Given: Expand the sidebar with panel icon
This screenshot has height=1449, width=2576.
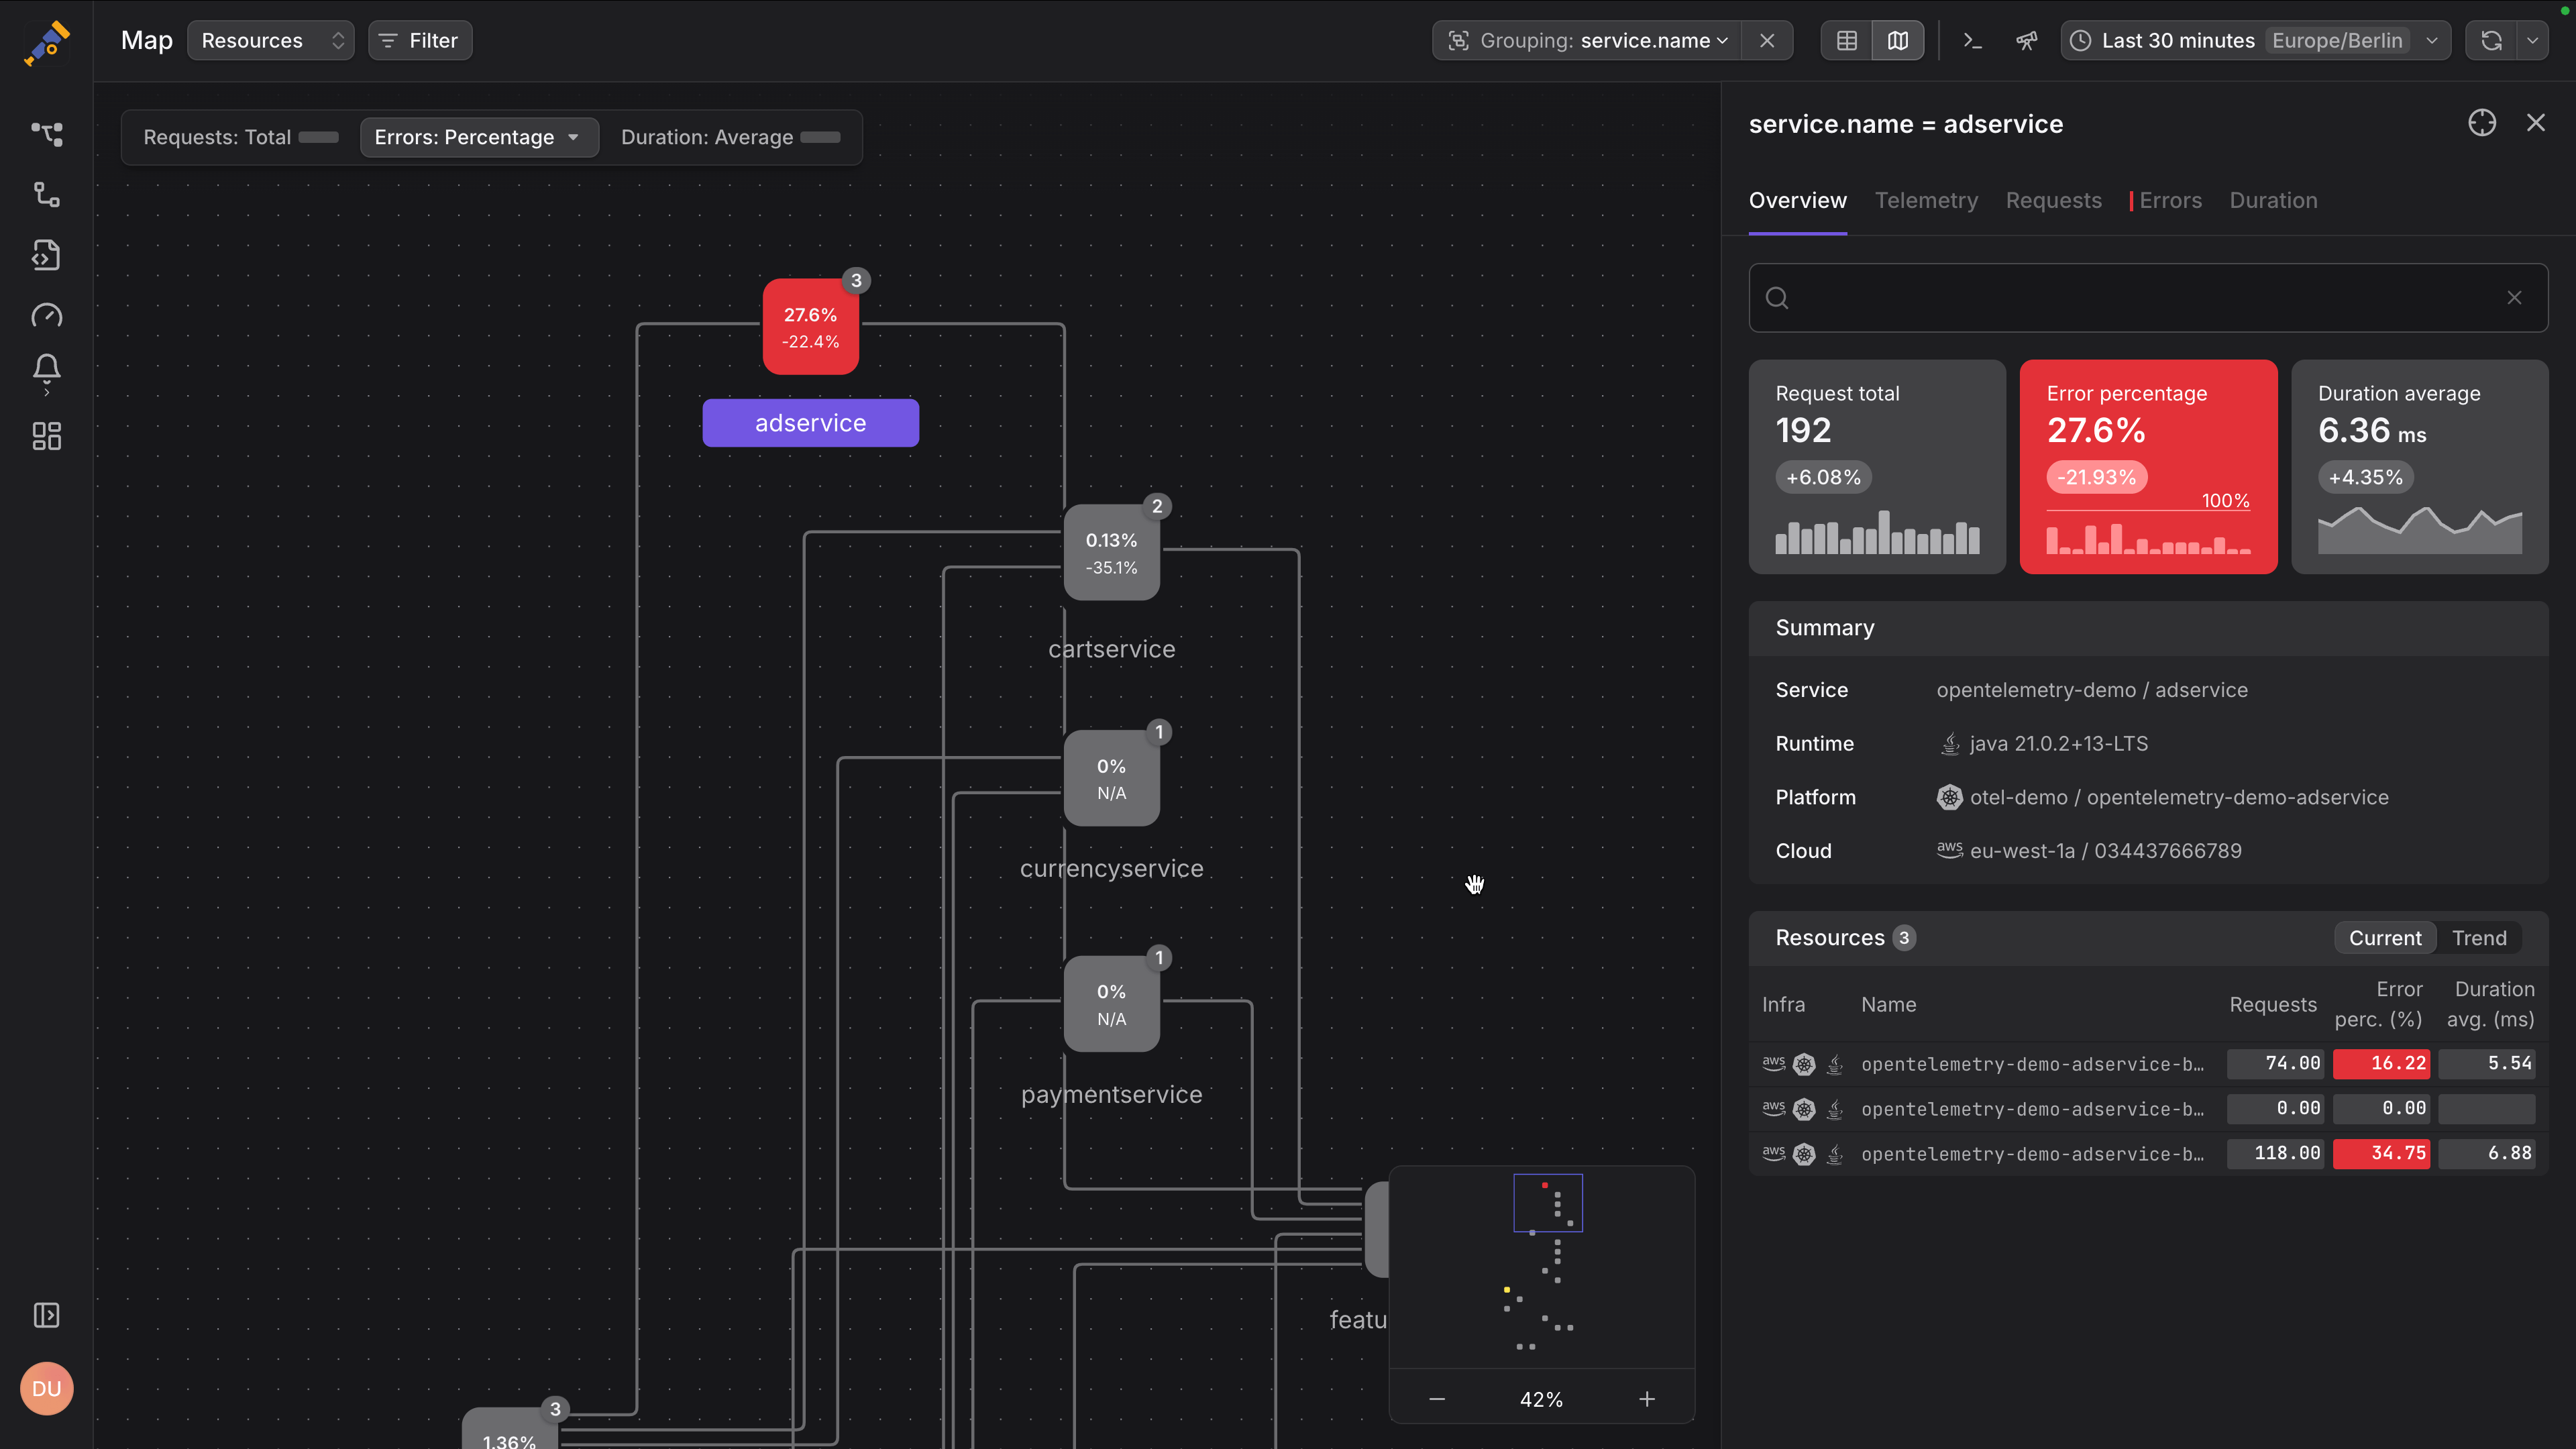Looking at the screenshot, I should click(46, 1315).
